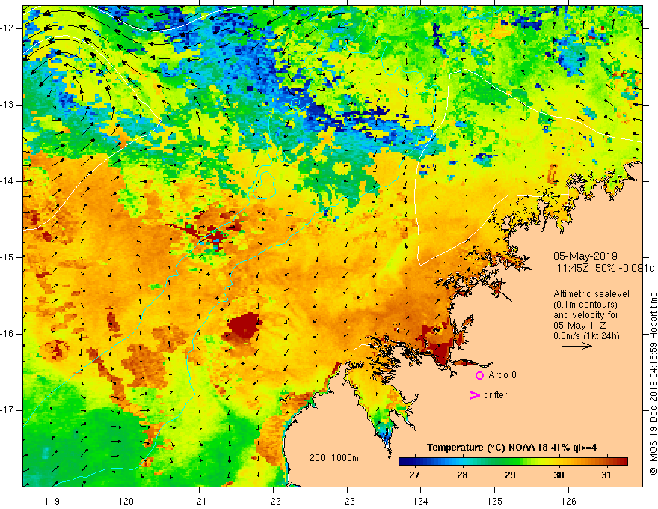Click the '120' longitude axis label
The width and height of the screenshot is (658, 509).
coord(126,501)
